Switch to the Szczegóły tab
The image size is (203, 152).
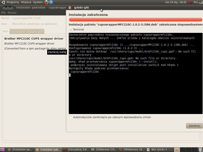pyautogui.click(x=17, y=32)
